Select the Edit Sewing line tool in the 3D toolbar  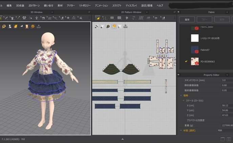(x=6, y=18)
